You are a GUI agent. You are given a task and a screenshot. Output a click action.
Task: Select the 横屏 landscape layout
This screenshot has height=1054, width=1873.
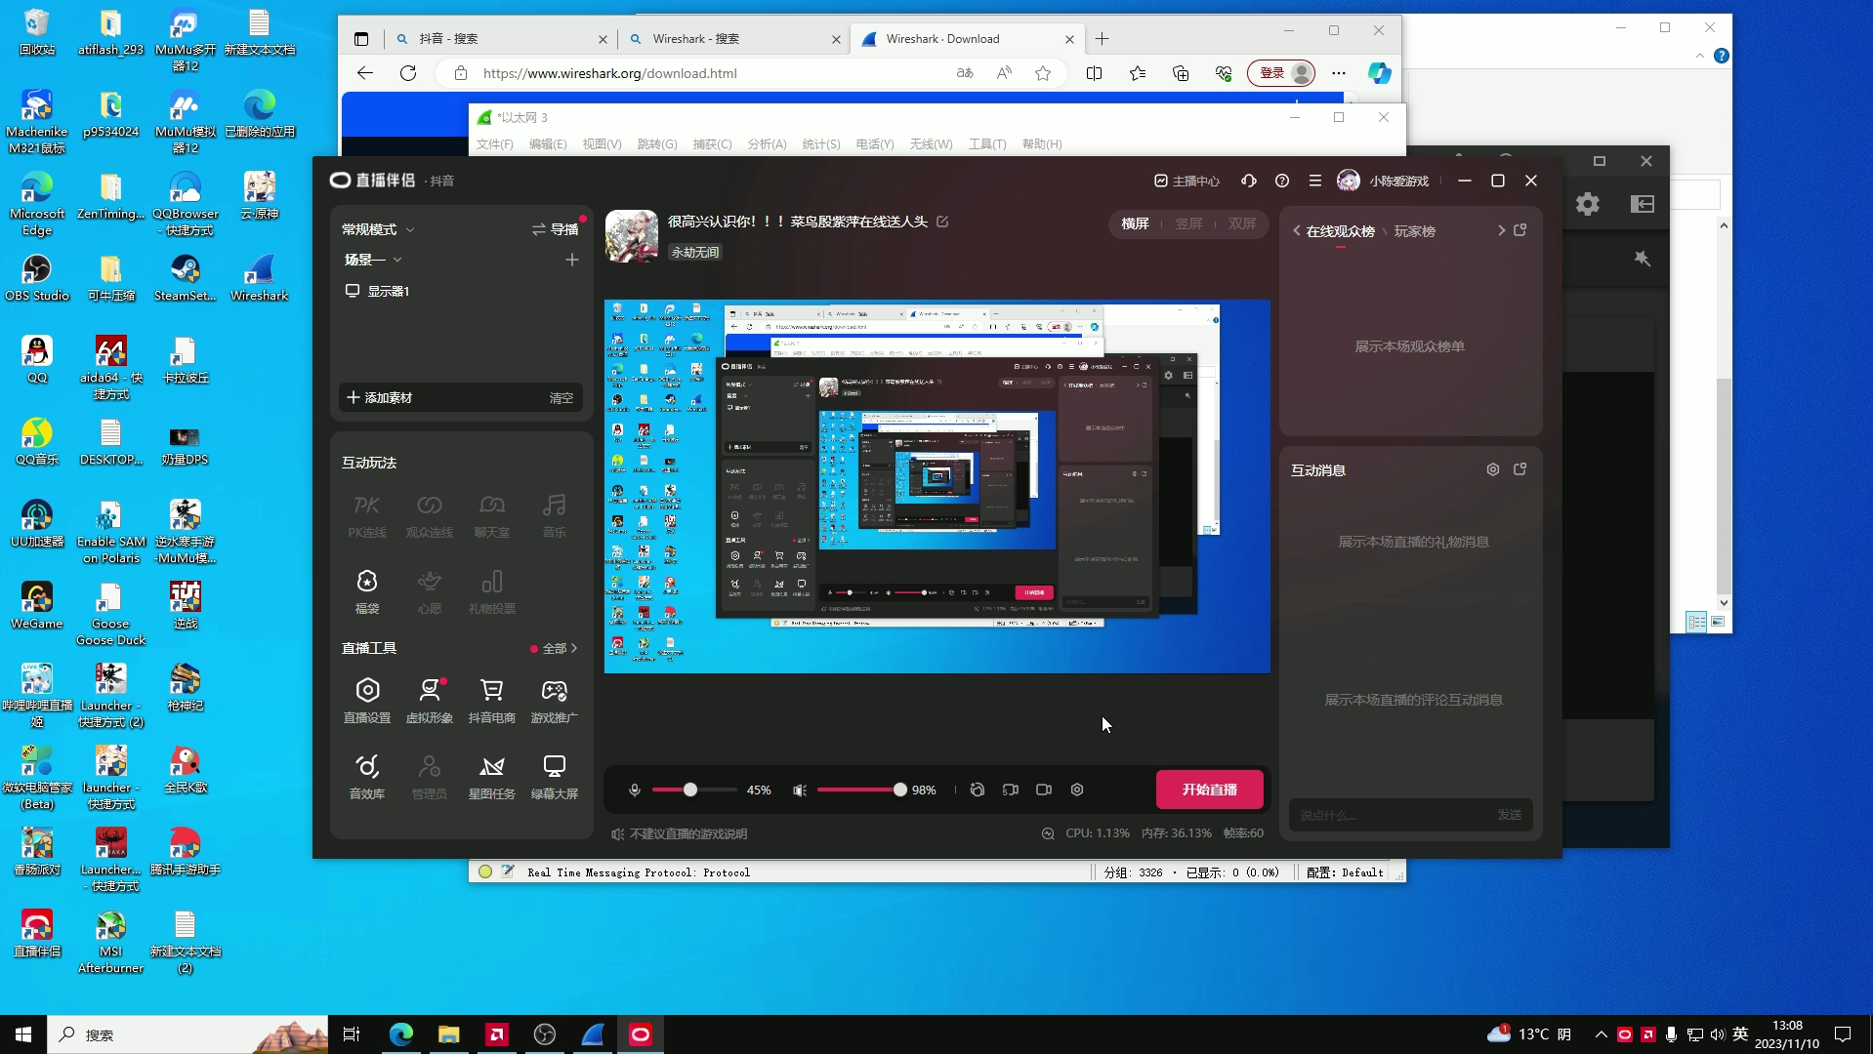(x=1135, y=223)
